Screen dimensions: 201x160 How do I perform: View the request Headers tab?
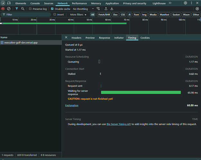(x=77, y=38)
